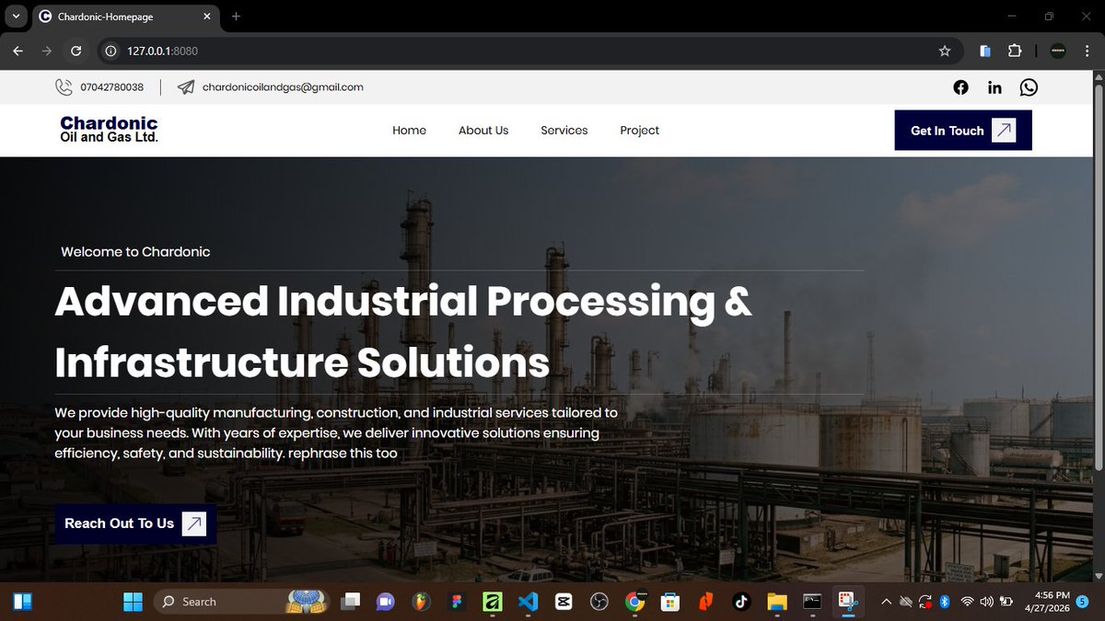
Task: Click the Welcome to Chardonic text
Action: click(135, 252)
